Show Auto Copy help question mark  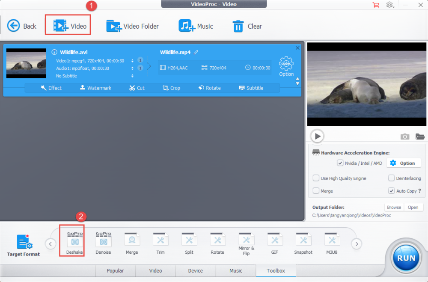tap(419, 191)
